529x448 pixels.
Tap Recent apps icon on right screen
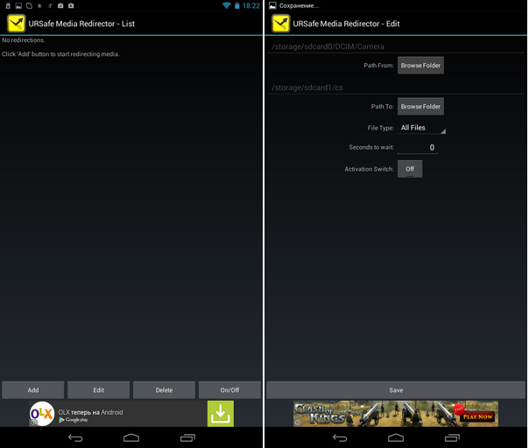pyautogui.click(x=452, y=437)
